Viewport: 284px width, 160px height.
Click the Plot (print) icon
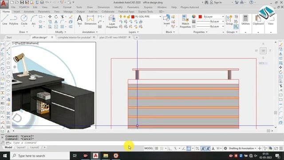pyautogui.click(x=42, y=2)
